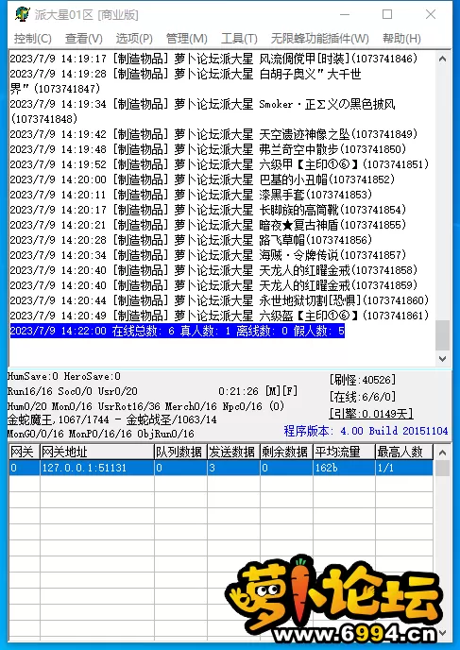Select log line 路飞草帽
The height and width of the screenshot is (650, 460).
point(191,240)
